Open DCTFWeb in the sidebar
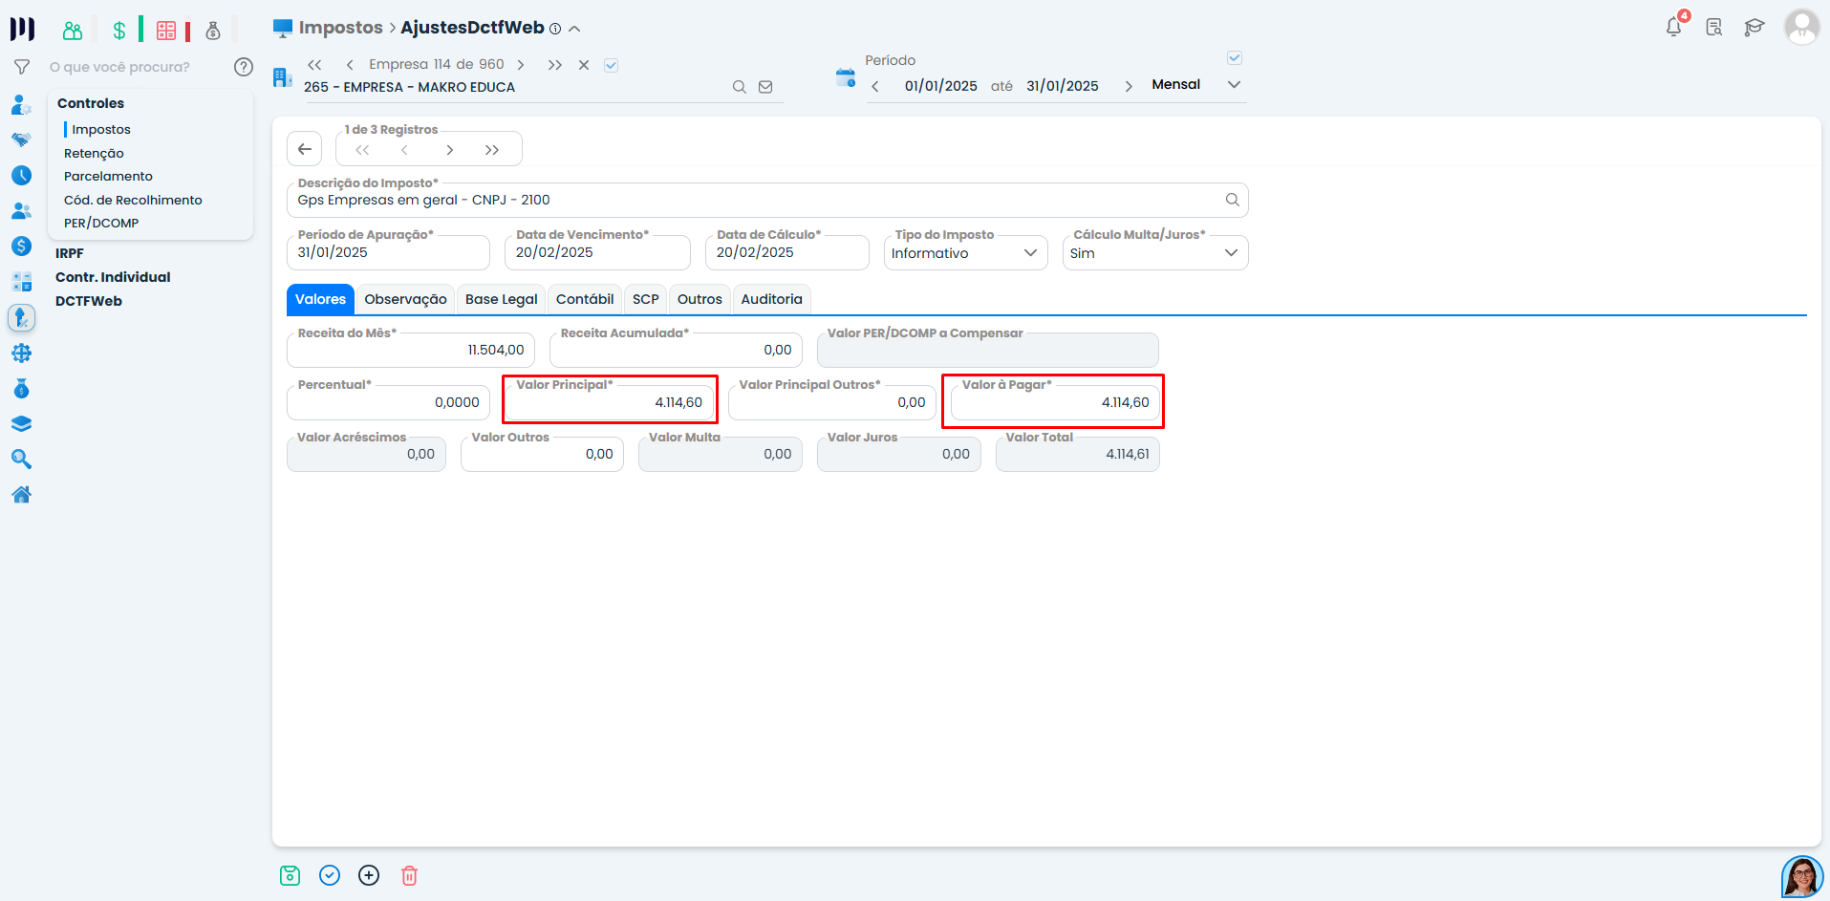Screen dimensions: 1830x901 tap(89, 301)
